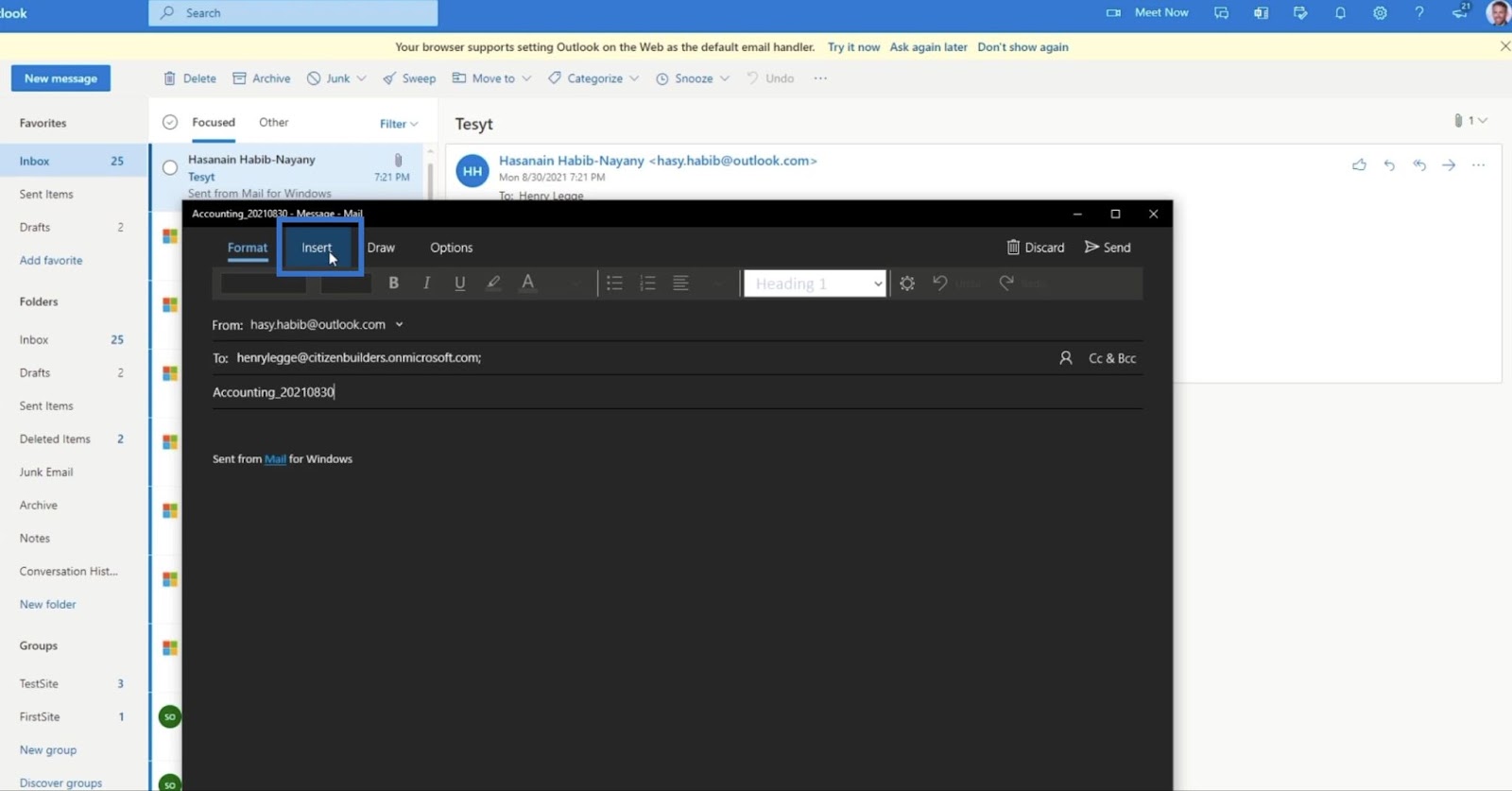Reply all to the Tesyt email
The width and height of the screenshot is (1512, 791).
[x=1419, y=165]
